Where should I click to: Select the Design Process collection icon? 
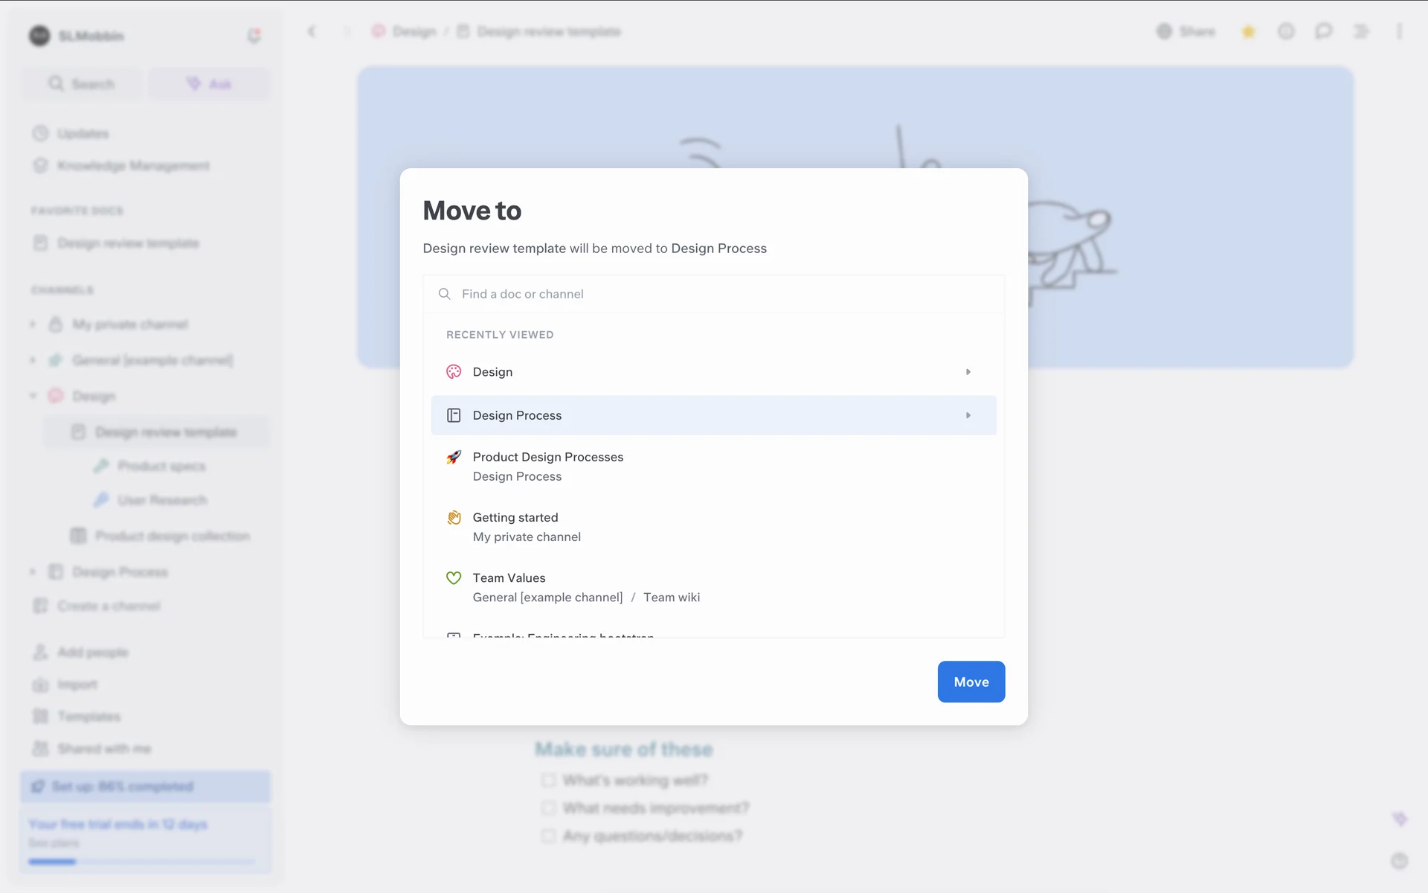[x=454, y=415]
